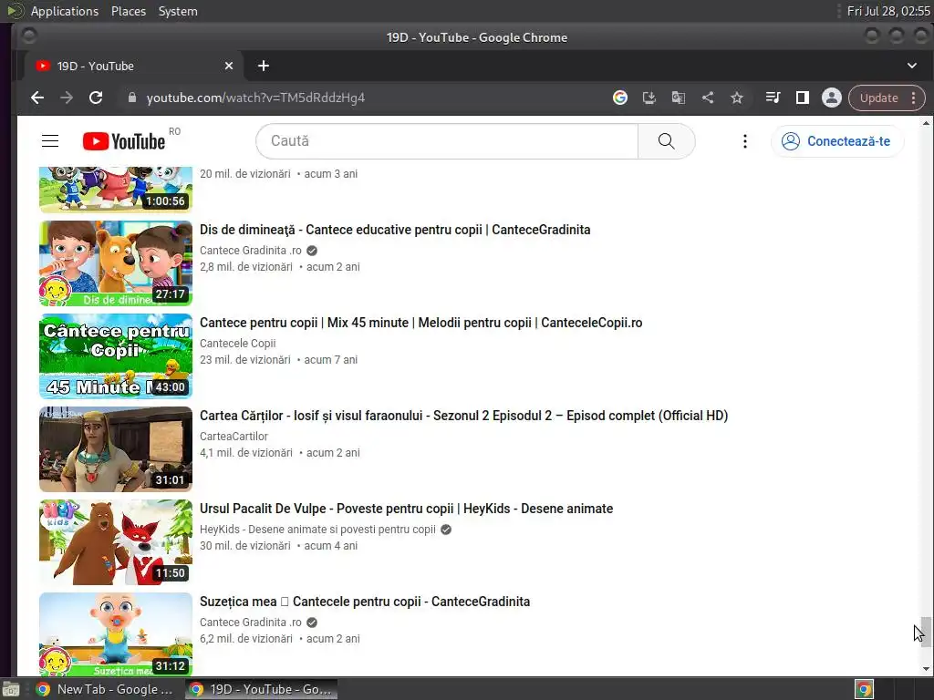Click the Conectează-te sign-in button

tap(837, 141)
